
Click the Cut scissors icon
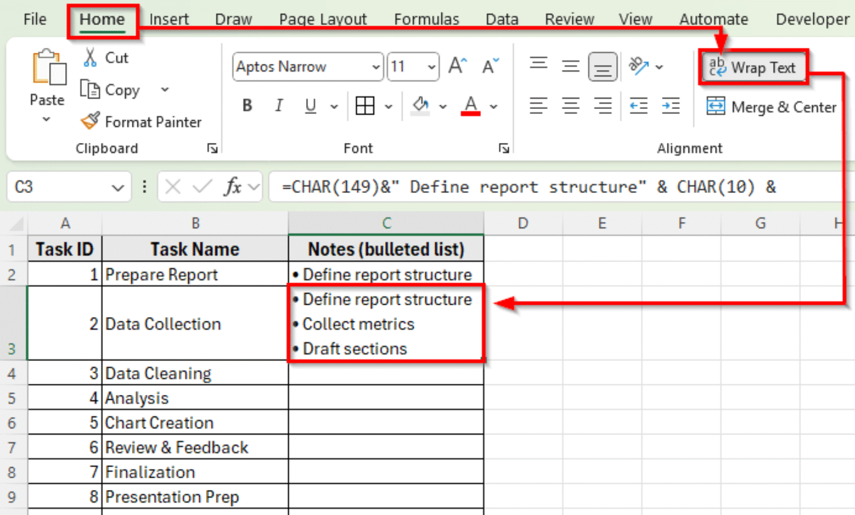pos(90,57)
